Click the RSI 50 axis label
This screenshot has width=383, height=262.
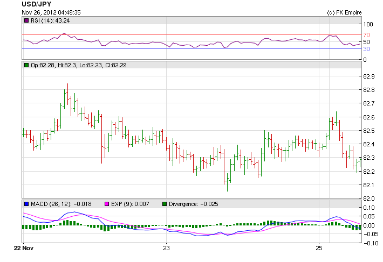point(366,42)
